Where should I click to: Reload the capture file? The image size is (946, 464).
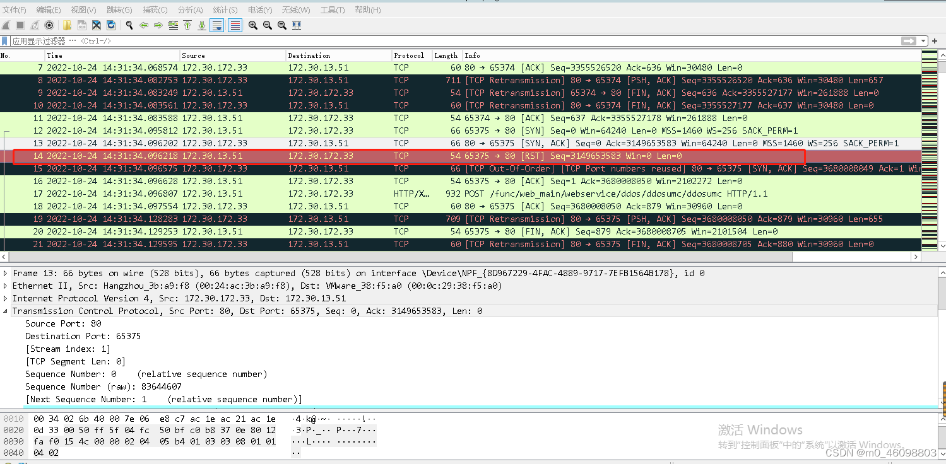(x=111, y=25)
